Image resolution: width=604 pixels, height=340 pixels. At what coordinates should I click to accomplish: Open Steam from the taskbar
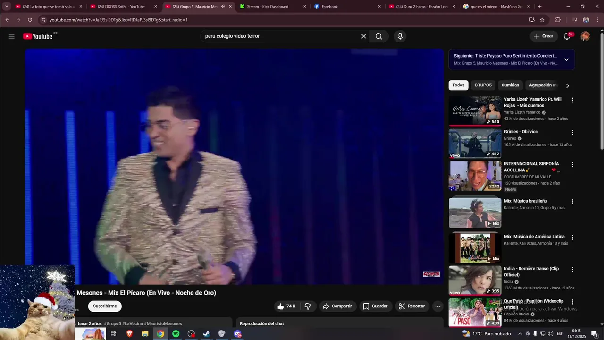[x=206, y=334]
